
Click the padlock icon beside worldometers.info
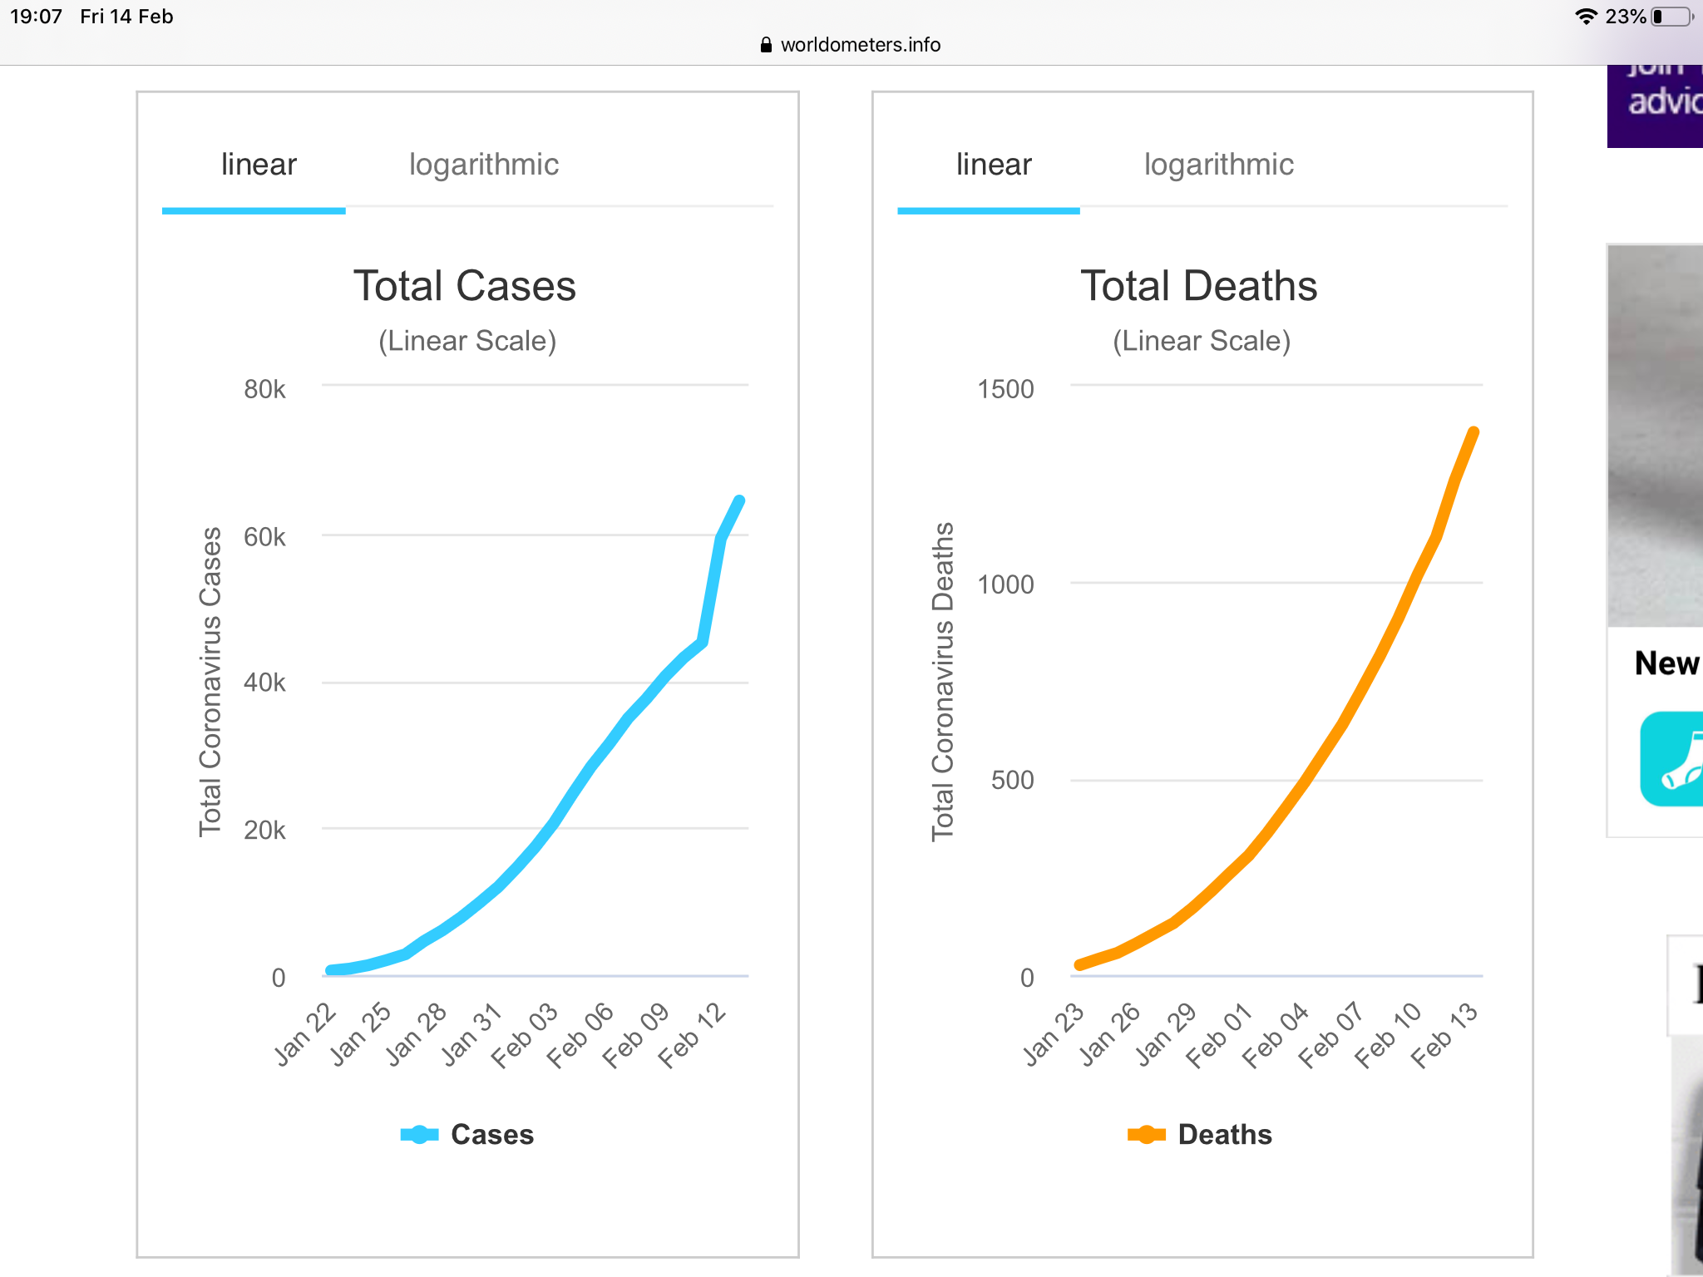[766, 45]
